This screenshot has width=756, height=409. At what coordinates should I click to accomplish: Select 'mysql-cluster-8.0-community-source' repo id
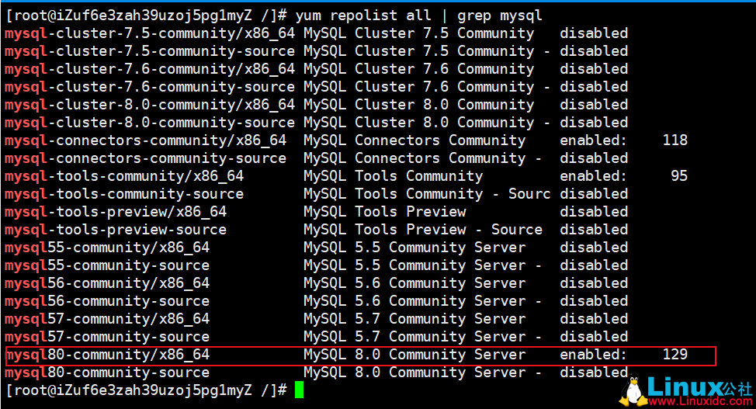[150, 123]
